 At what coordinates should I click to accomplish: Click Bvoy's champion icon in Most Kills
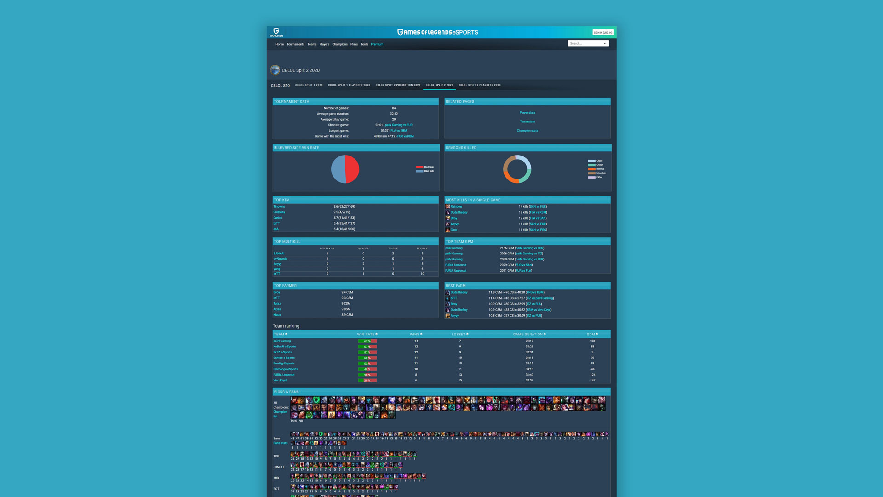447,218
